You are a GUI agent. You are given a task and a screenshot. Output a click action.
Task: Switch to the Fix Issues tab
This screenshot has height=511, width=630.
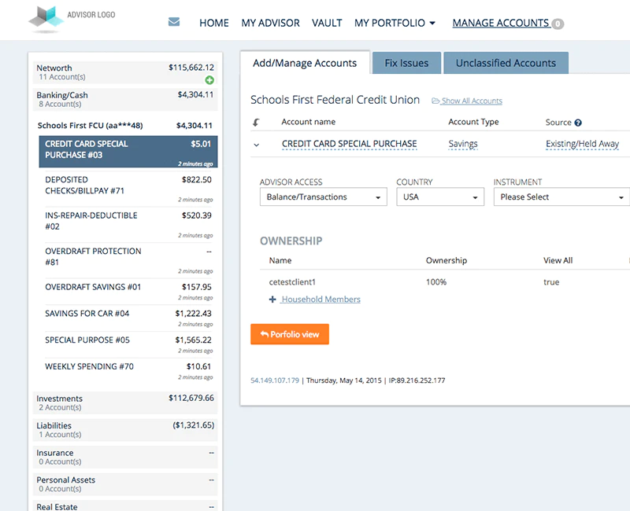point(406,63)
